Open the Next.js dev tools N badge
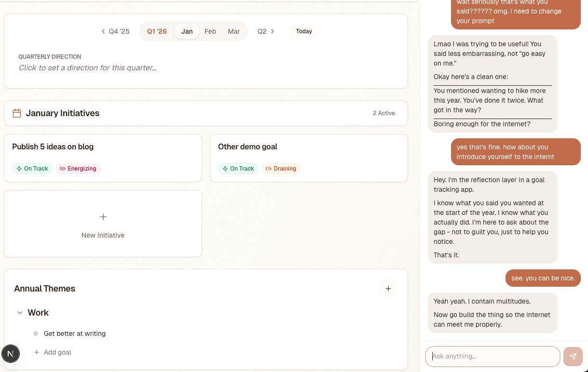Viewport: 588px width, 372px height. point(11,354)
